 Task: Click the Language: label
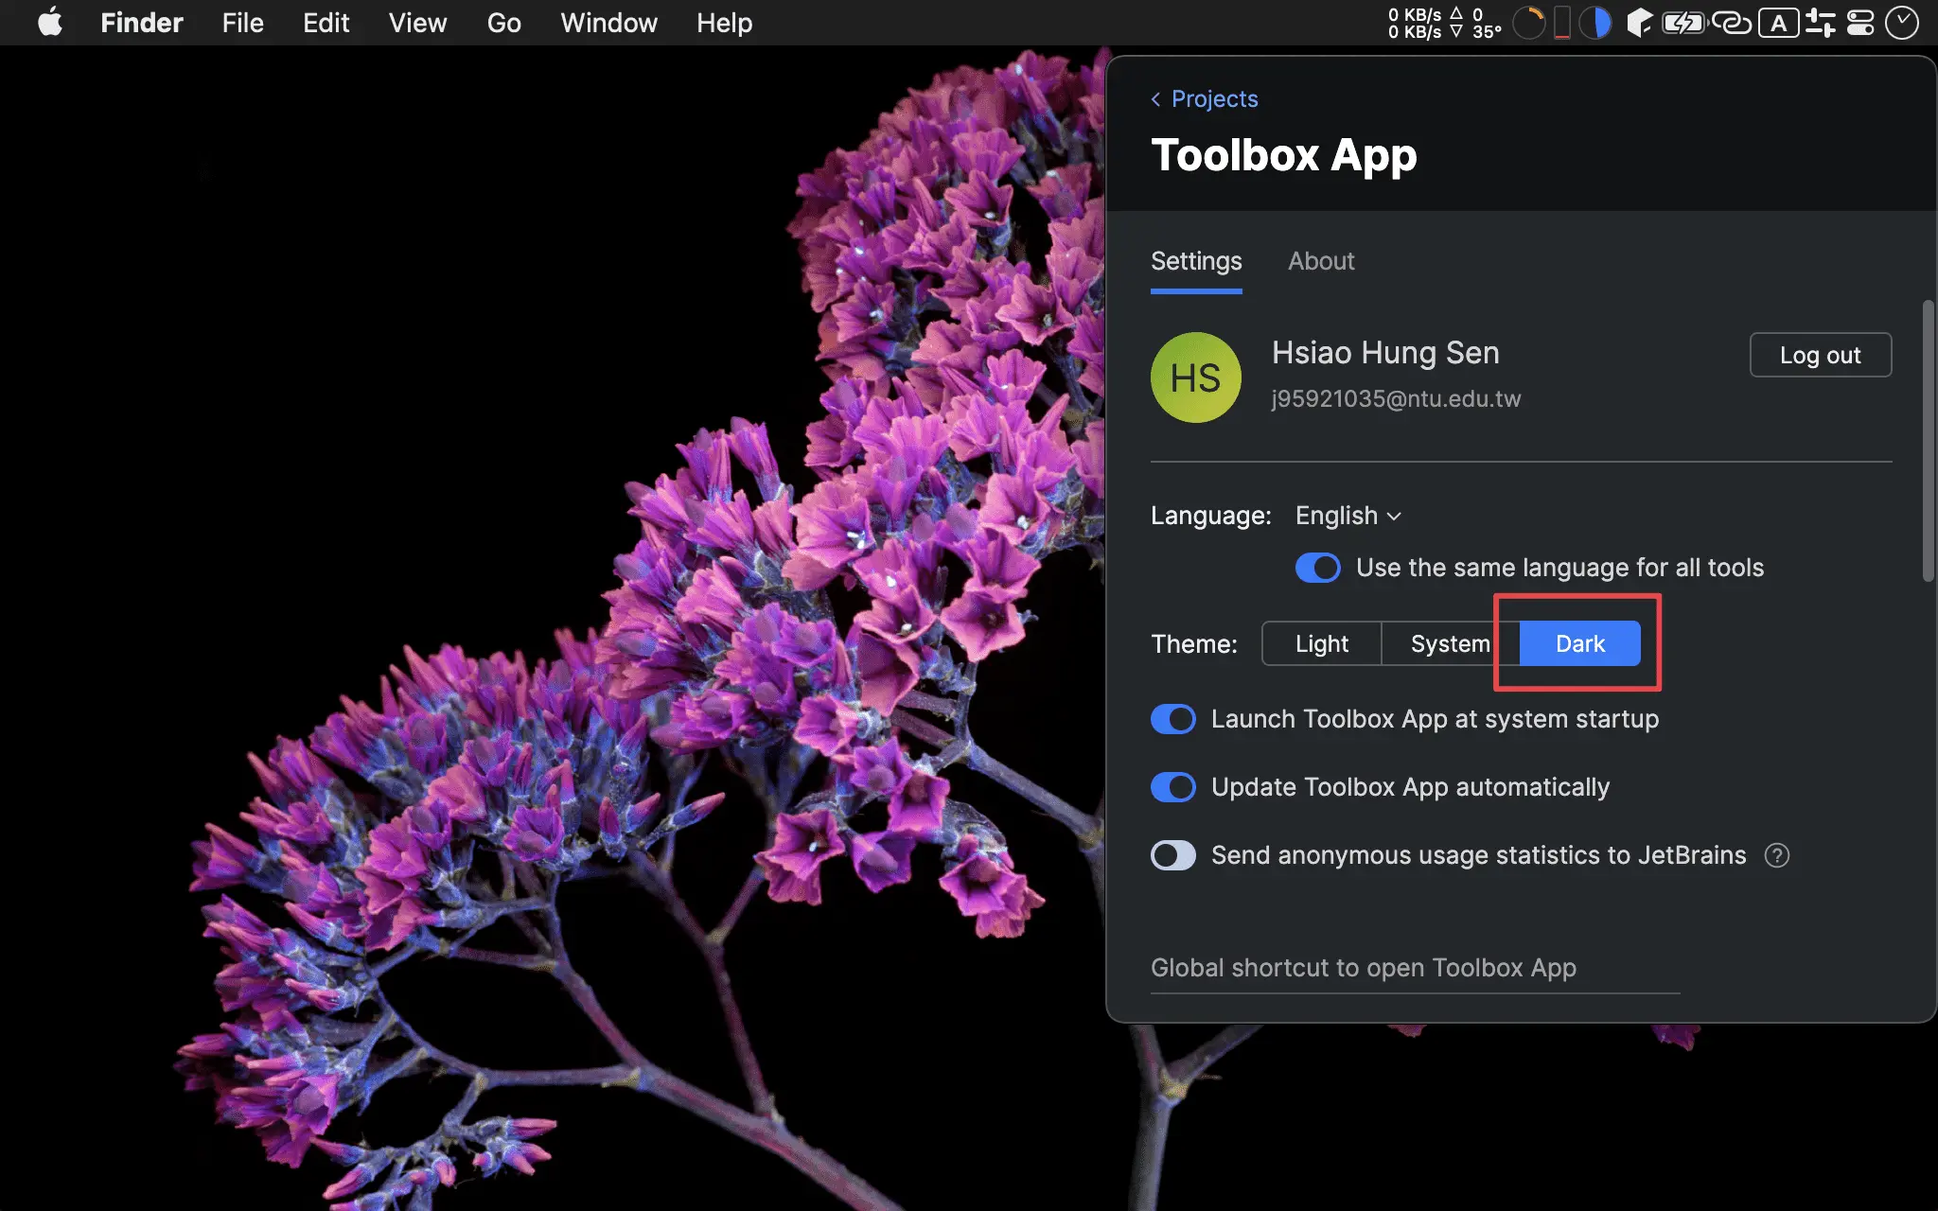pyautogui.click(x=1211, y=516)
